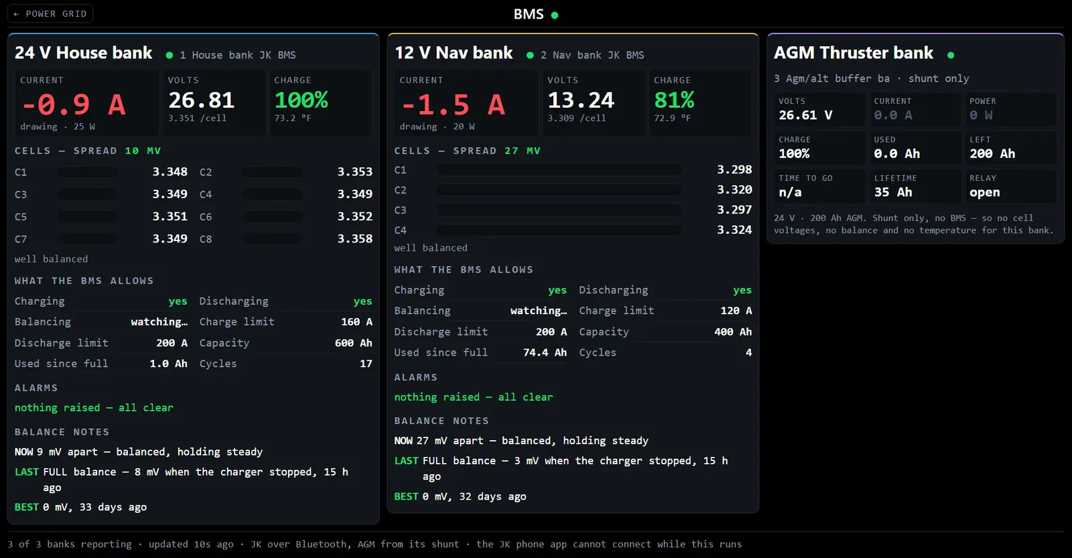Click Nav bank Capacity 400 Ah
The height and width of the screenshot is (558, 1072).
(x=665, y=332)
